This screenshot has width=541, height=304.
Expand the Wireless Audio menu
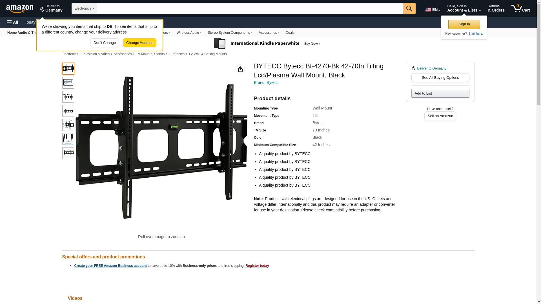[189, 33]
